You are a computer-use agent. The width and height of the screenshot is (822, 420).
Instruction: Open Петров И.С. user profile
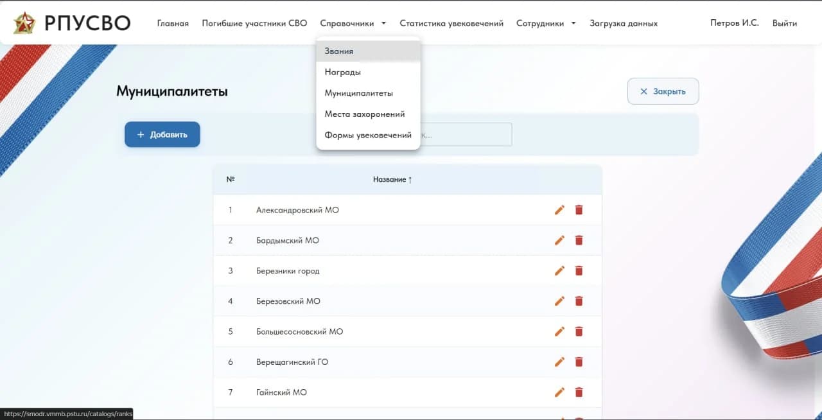pyautogui.click(x=734, y=22)
